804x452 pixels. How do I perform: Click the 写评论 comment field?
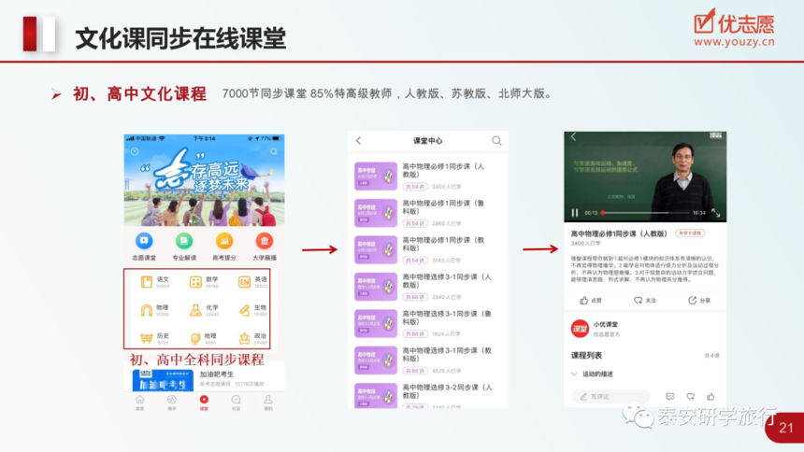610,397
